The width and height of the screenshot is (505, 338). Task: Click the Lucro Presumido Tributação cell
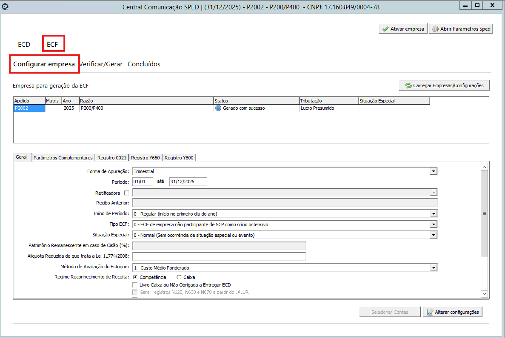click(329, 108)
